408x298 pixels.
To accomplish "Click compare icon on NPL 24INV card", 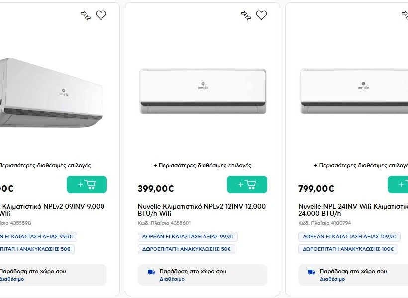I will (x=405, y=15).
